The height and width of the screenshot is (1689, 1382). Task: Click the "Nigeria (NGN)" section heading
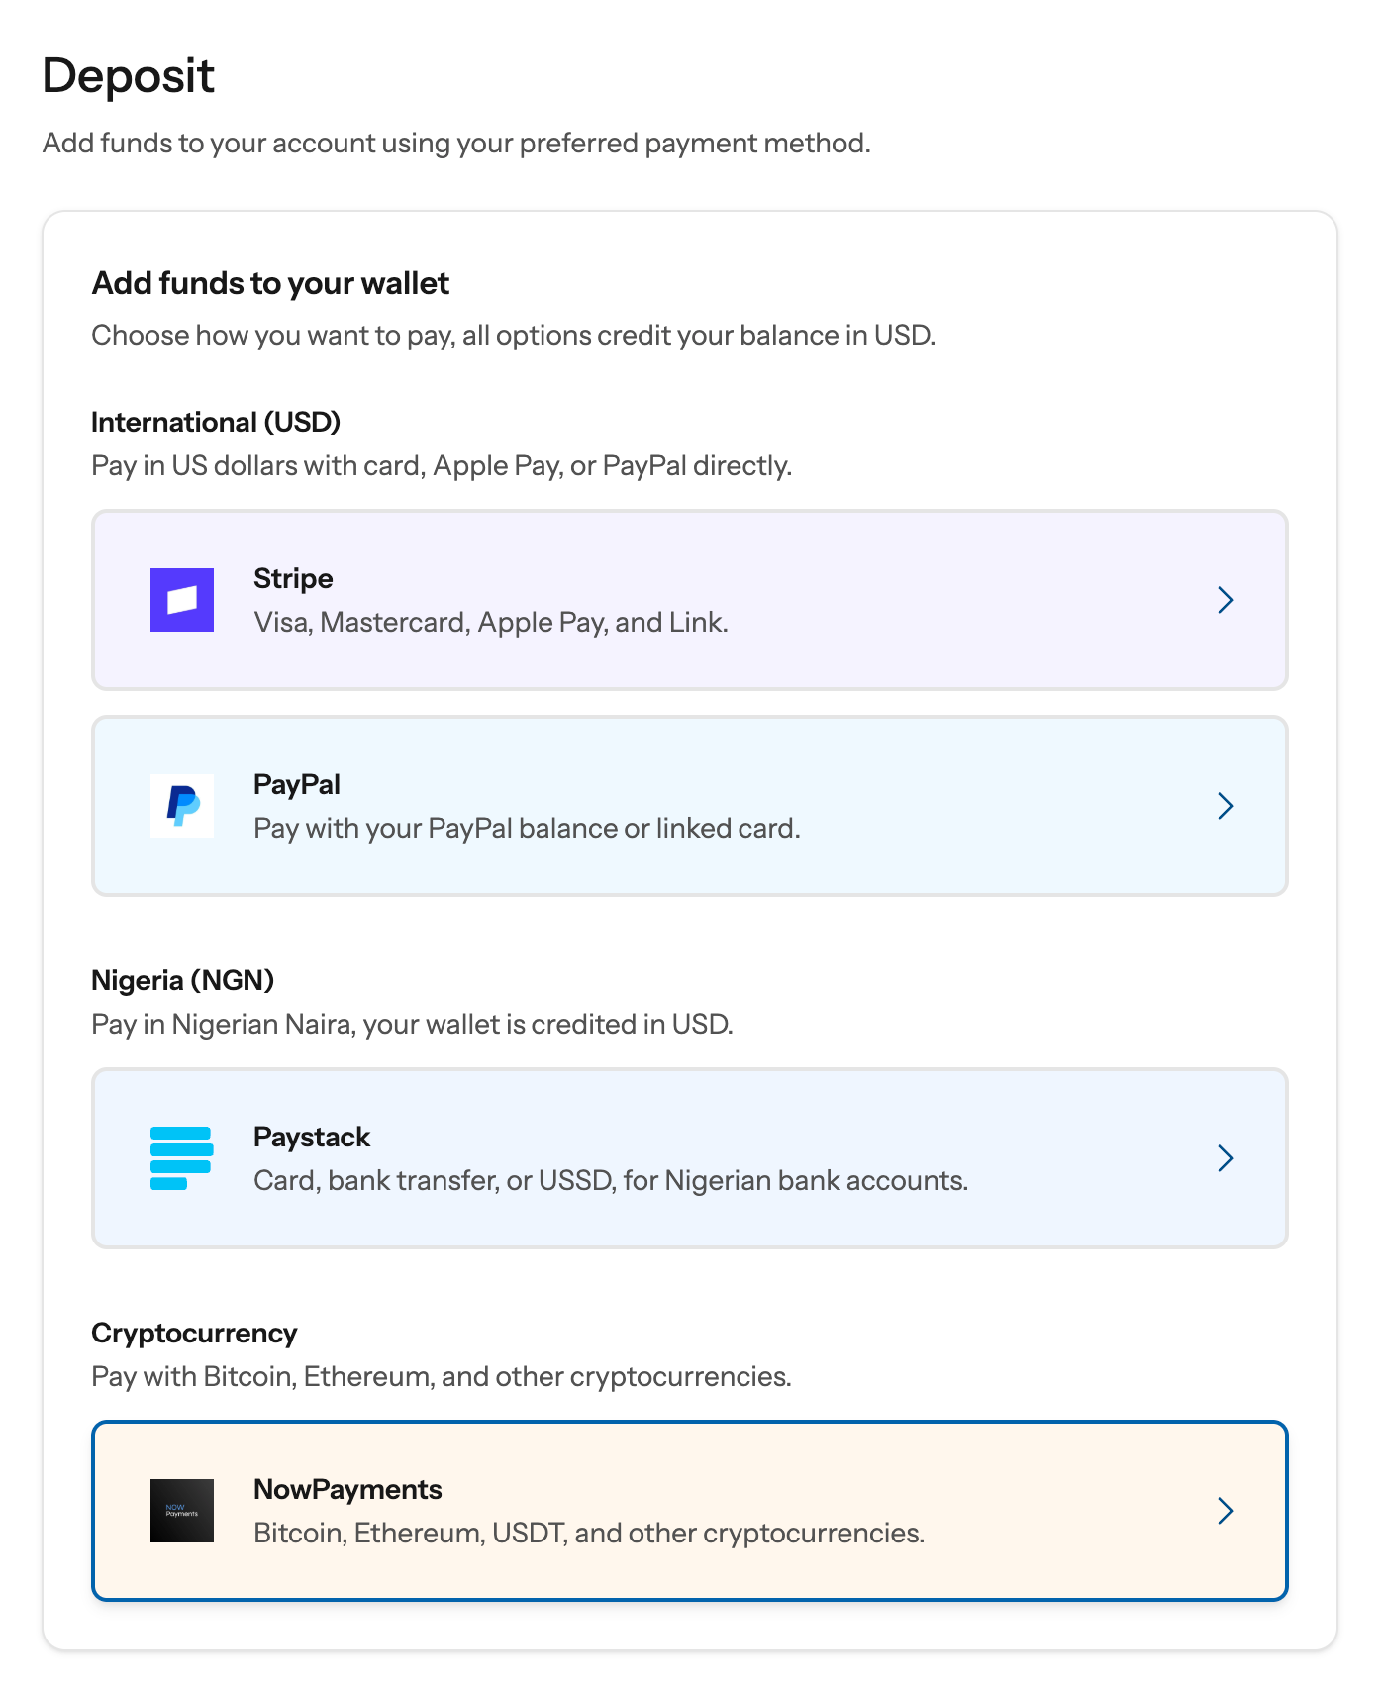click(x=183, y=980)
